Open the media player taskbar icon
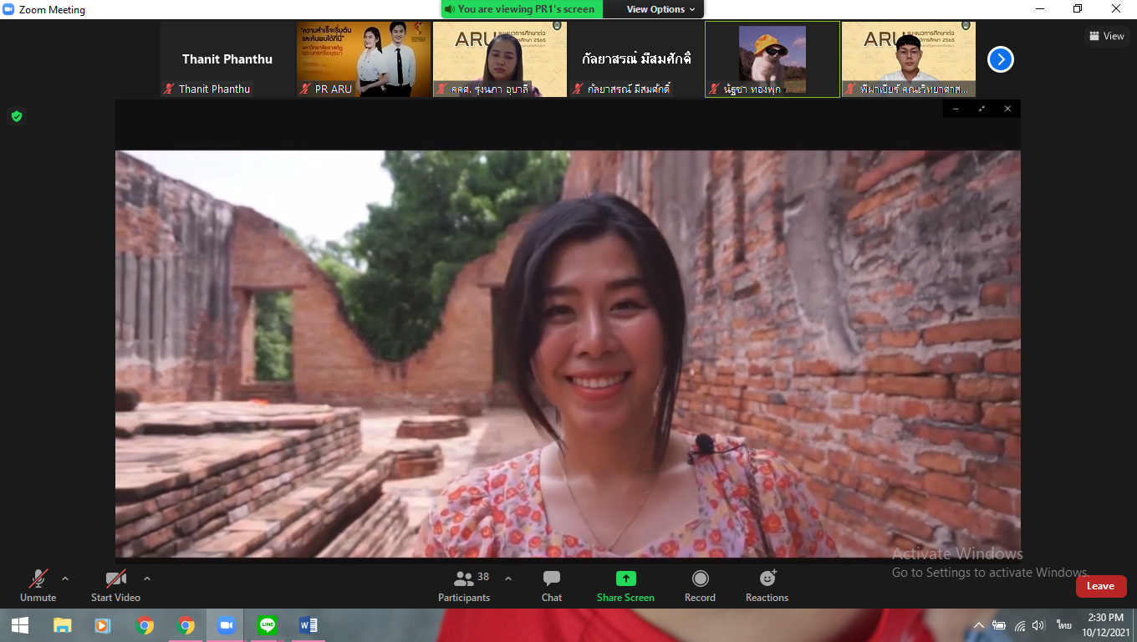The height and width of the screenshot is (642, 1137). click(103, 625)
